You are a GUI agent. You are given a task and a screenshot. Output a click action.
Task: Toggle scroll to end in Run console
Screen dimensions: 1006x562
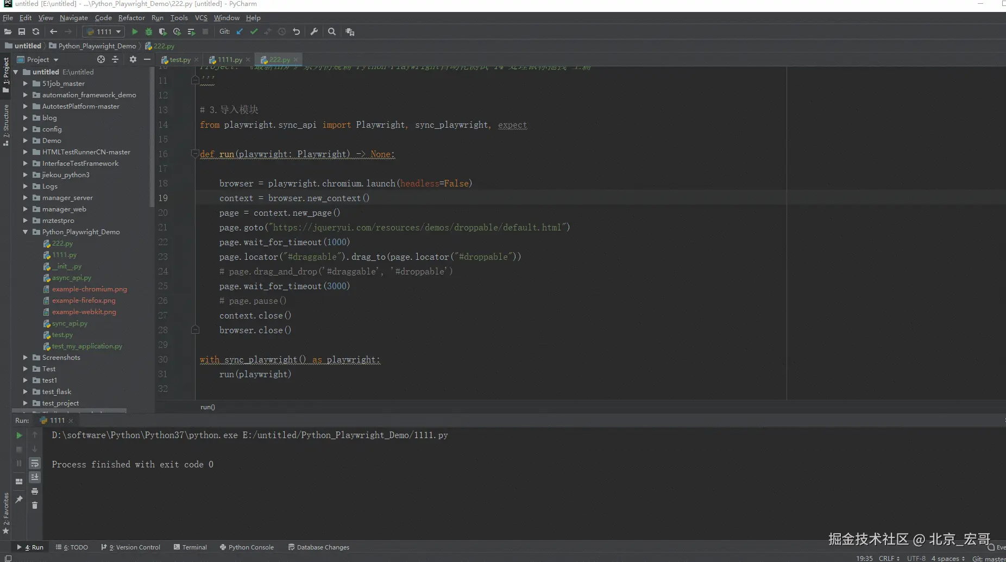[x=35, y=477]
